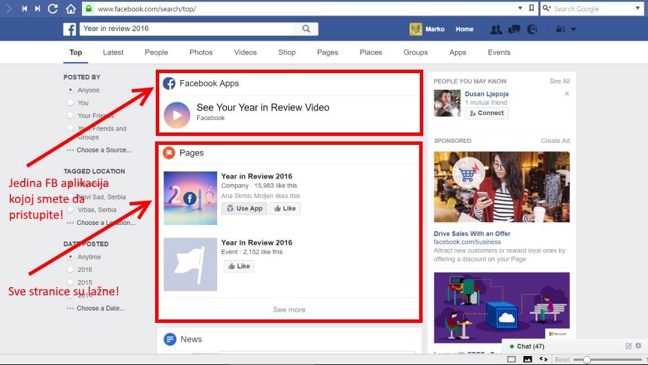The height and width of the screenshot is (365, 648).
Task: Click the tile window icon in status bar
Action: coord(512,359)
